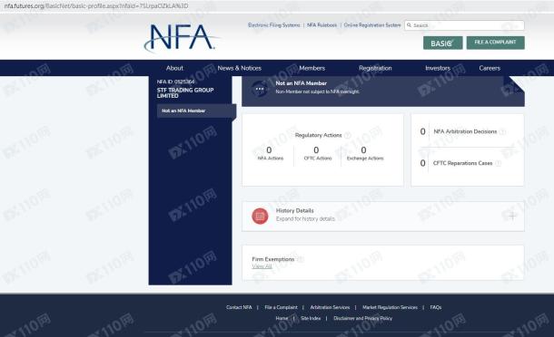Screen dimensions: 554x337
Task: Open the Investors menu
Action: click(438, 68)
